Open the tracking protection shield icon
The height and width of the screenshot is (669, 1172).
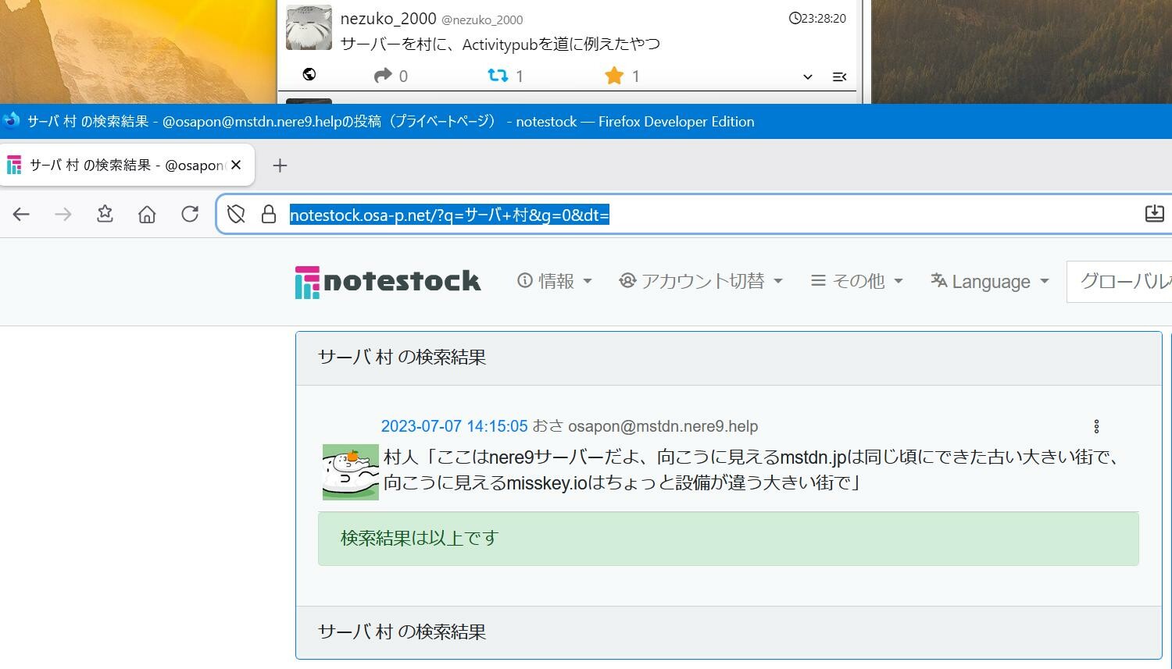click(236, 214)
